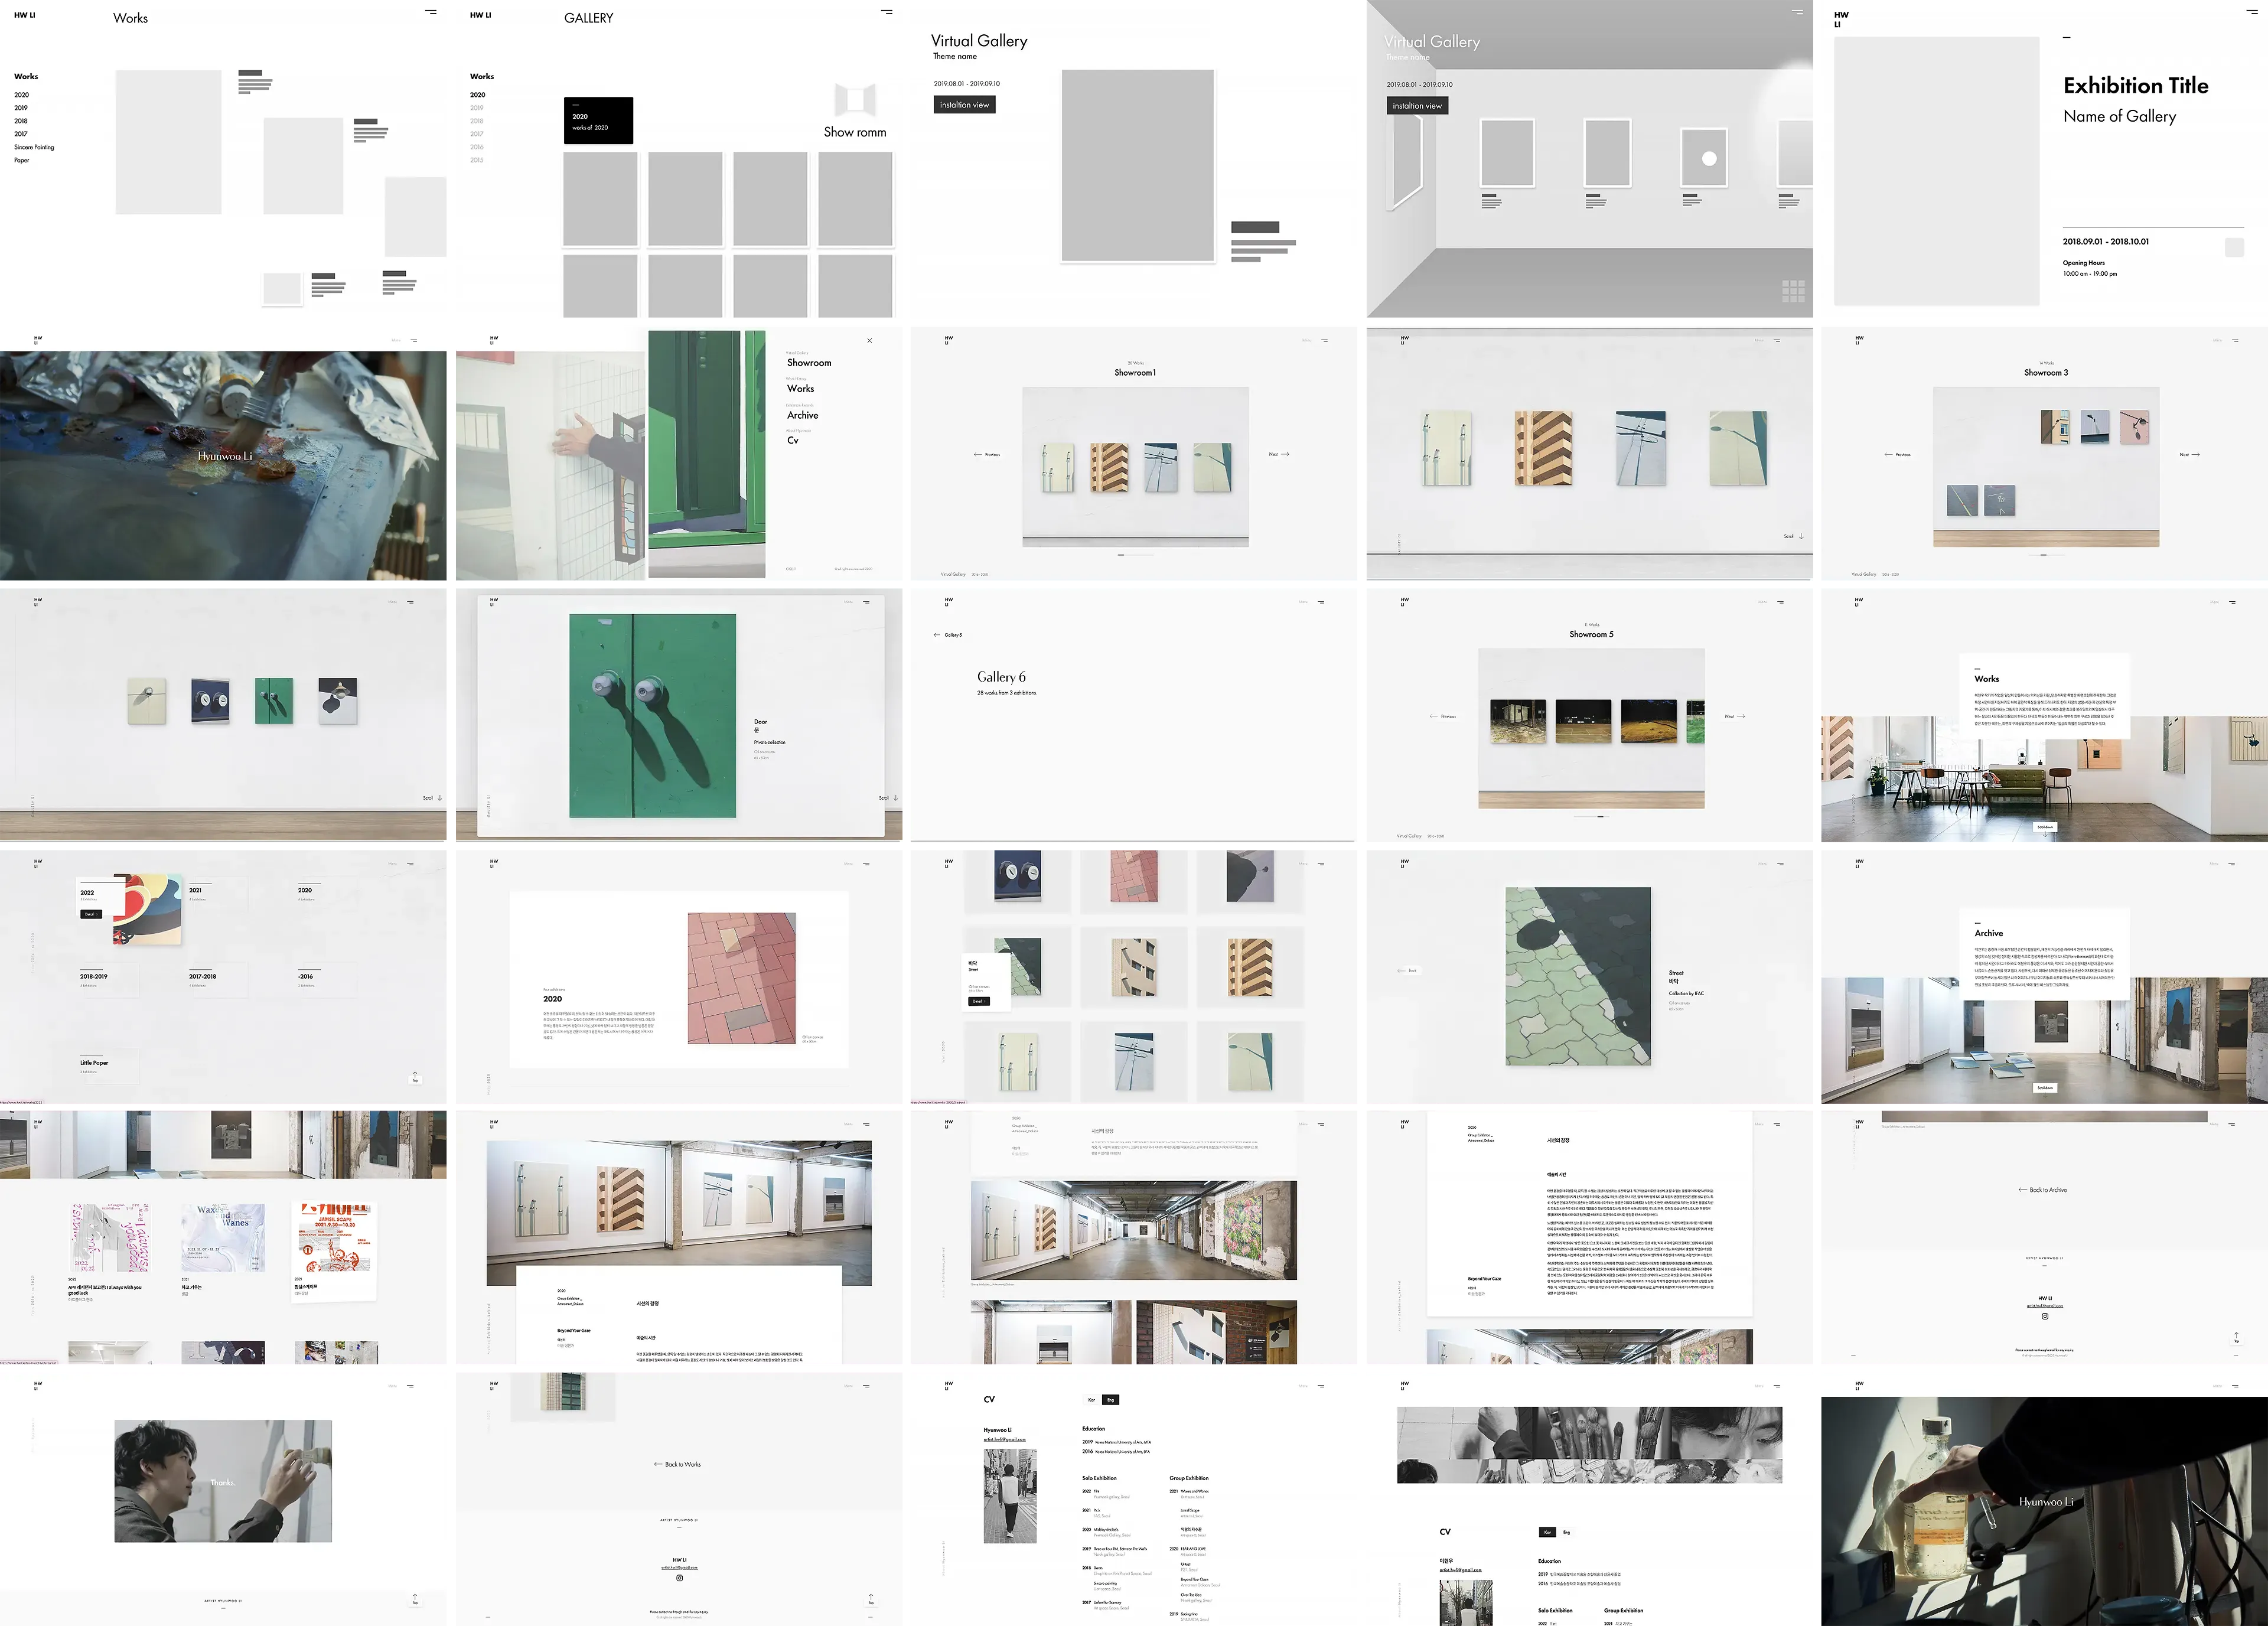Open the hamburger menu on the Works page
The height and width of the screenshot is (1626, 2268).
pos(432,13)
